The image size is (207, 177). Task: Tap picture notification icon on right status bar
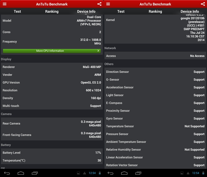click(x=182, y=173)
